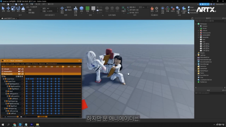Screen dimensions: 226x127
Task: Open the Home ribbon tab
Action: point(27,4)
